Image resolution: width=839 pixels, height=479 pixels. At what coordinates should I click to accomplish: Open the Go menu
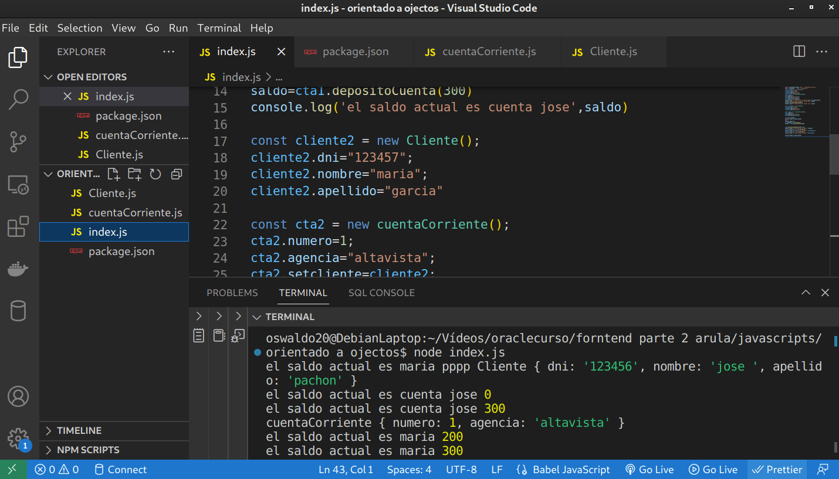click(x=153, y=28)
